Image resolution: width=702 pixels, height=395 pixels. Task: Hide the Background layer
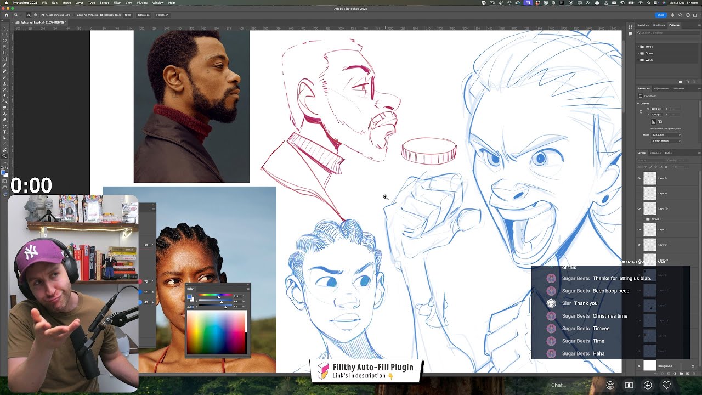click(639, 366)
